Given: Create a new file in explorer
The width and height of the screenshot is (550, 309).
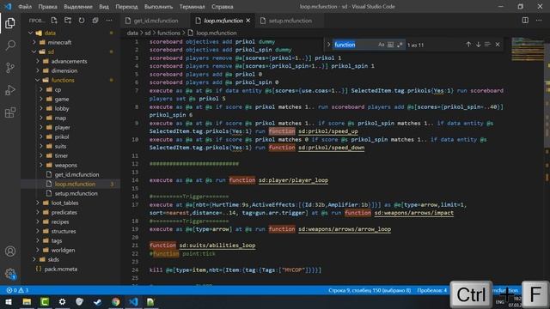Looking at the screenshot, I should pos(54,21).
